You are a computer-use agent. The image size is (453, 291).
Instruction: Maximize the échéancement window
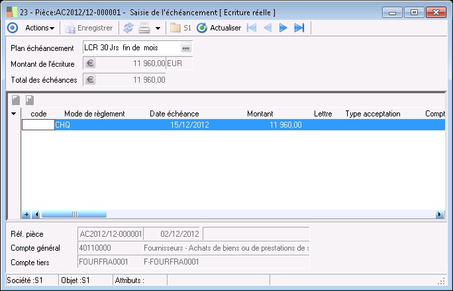click(414, 13)
